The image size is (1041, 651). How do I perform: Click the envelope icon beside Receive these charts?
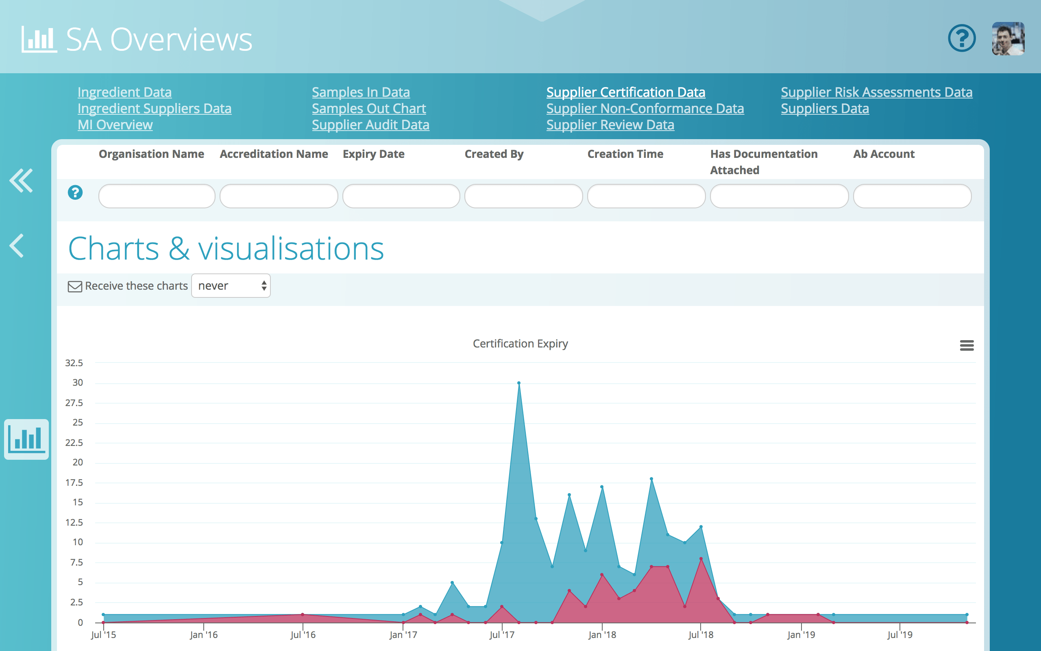tap(74, 286)
